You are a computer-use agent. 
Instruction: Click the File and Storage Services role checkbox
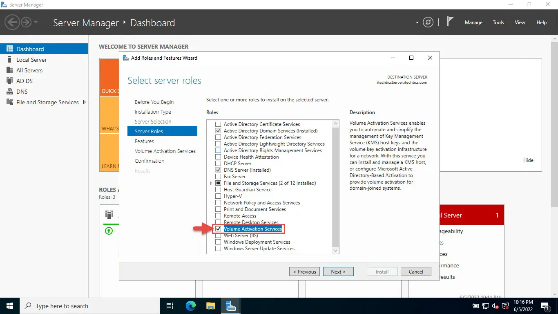coord(218,183)
